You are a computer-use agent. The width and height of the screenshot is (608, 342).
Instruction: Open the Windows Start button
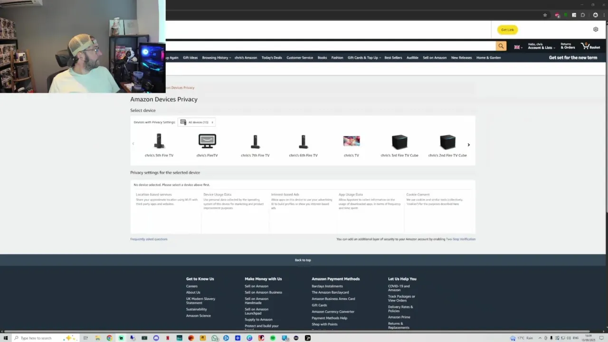5,338
